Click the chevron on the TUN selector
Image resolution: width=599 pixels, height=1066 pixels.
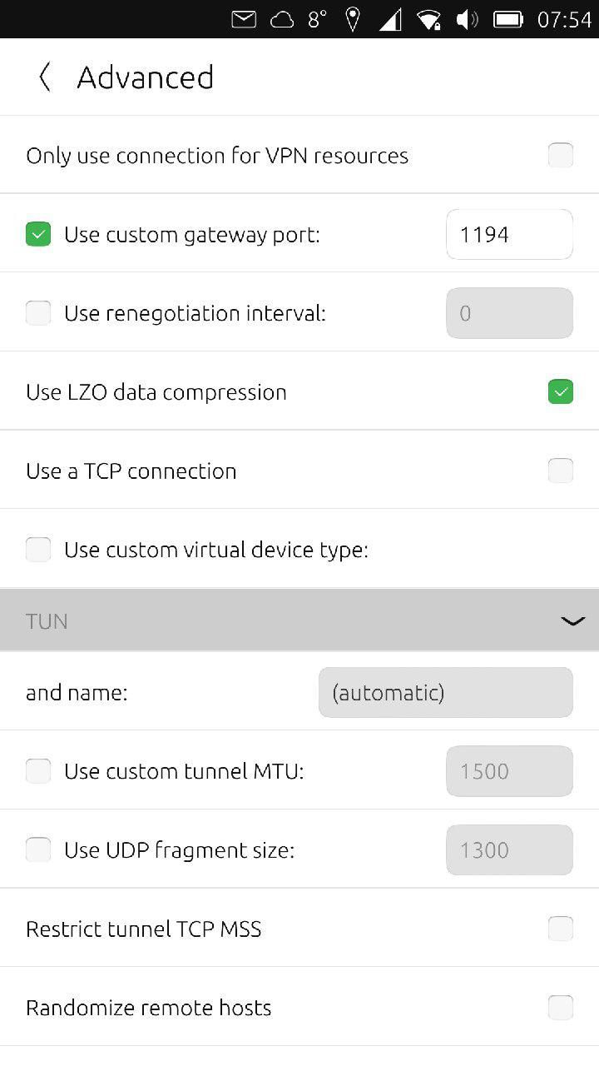click(x=572, y=620)
